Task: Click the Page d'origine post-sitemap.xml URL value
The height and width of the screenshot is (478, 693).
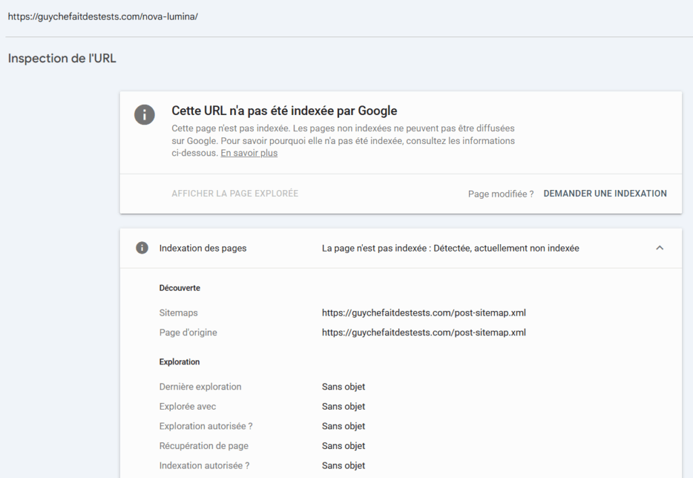Action: 424,333
